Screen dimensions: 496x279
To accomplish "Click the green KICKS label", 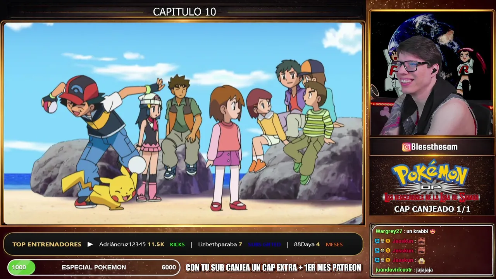I will pyautogui.click(x=177, y=244).
